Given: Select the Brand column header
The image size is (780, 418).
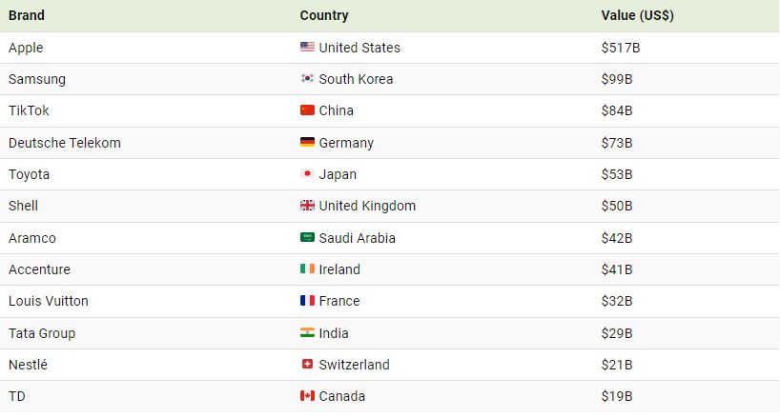Looking at the screenshot, I should (27, 15).
